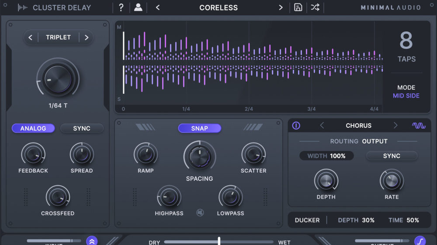The width and height of the screenshot is (437, 245).
Task: Click the slanted bars icon right of Snap
Action: (253, 127)
